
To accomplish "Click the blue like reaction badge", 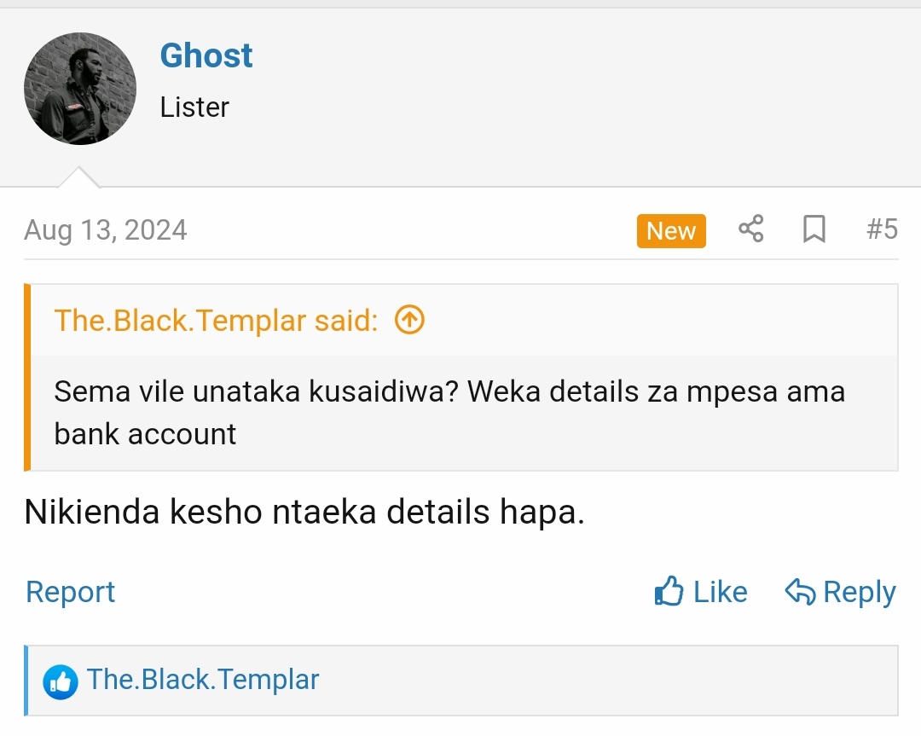I will coord(60,681).
